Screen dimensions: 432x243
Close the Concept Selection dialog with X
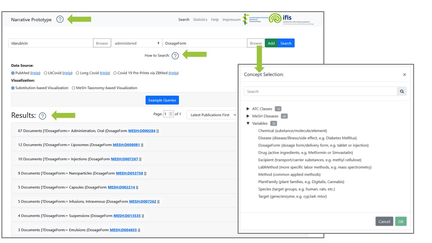[x=404, y=75]
